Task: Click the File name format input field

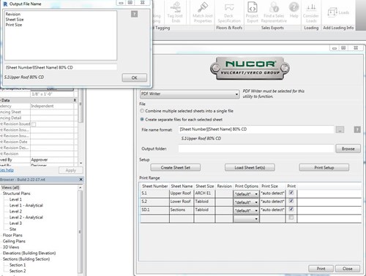Action: pos(256,129)
